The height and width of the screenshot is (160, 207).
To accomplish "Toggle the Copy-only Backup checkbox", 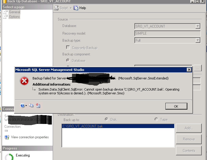I will pos(68,47).
